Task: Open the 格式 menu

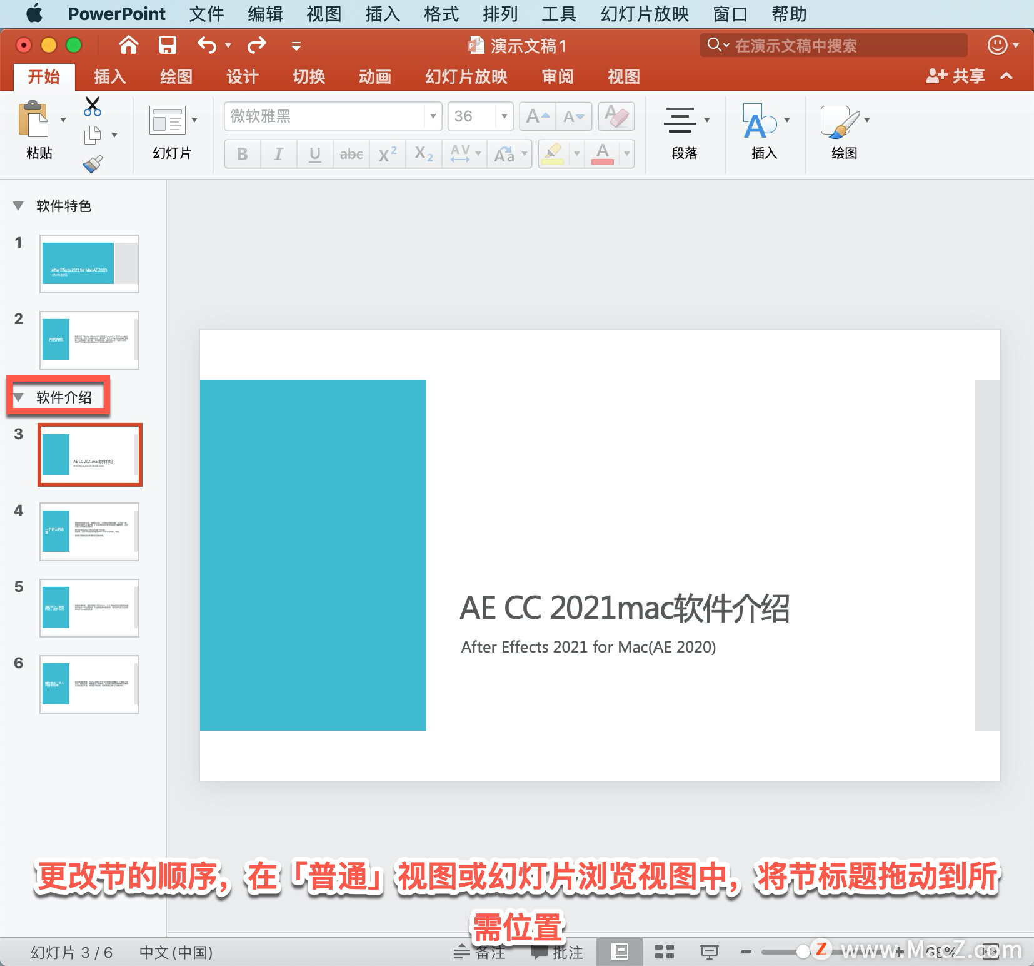Action: point(441,14)
